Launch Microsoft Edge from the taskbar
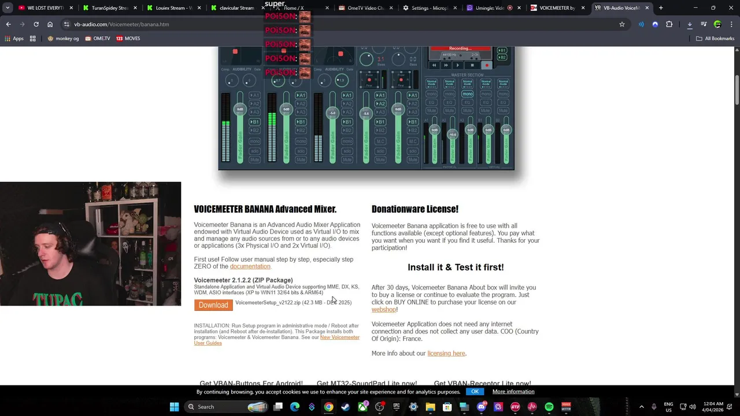 295,407
